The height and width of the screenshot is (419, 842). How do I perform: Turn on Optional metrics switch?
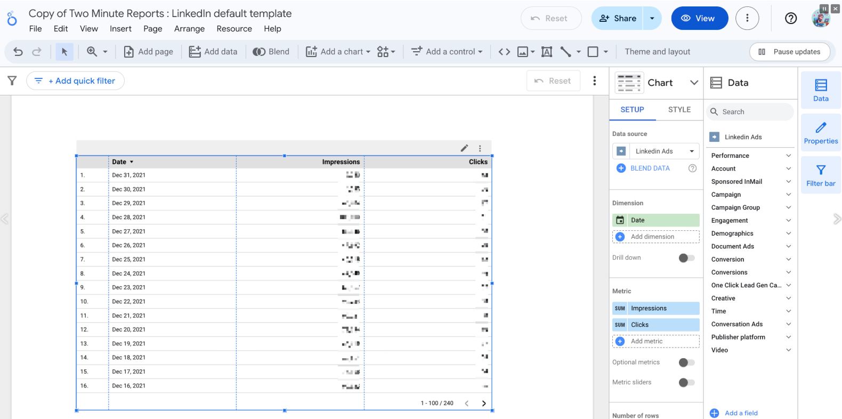[686, 362]
